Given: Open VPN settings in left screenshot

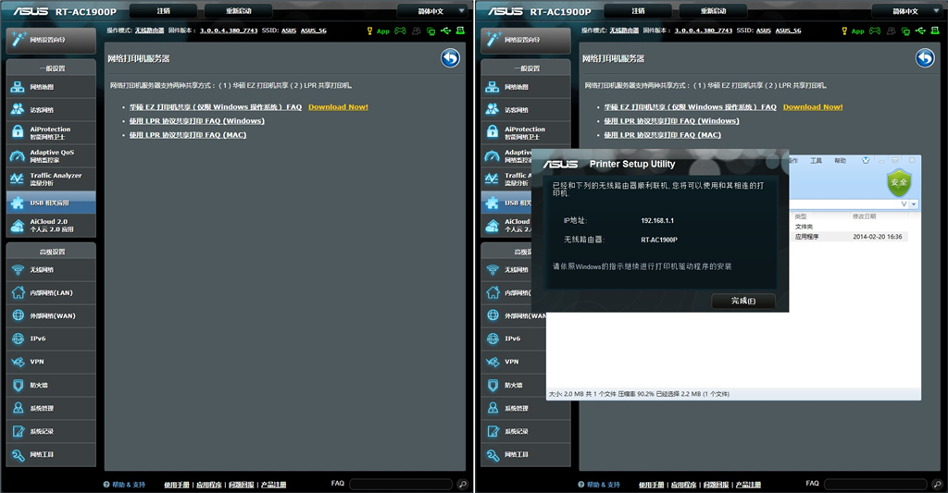Looking at the screenshot, I should 51,362.
